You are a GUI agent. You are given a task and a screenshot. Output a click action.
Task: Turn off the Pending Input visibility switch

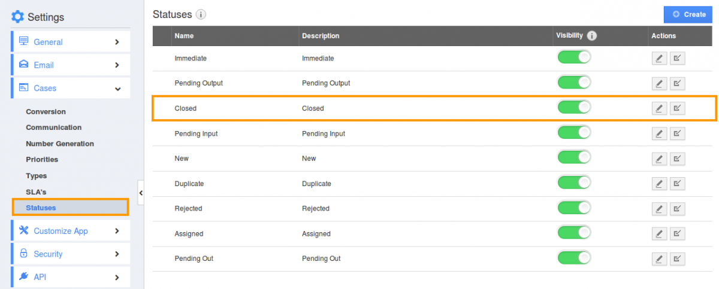click(574, 133)
